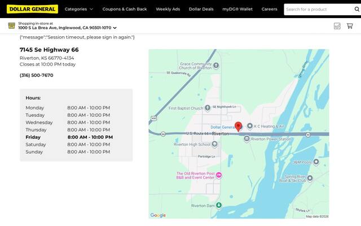Screen dimensions: 361x226
Task: Focus the product search field
Action: (x=319, y=10)
